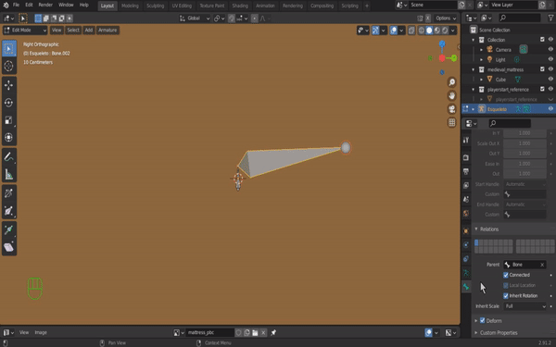Open the viewport shading options dropdown

pyautogui.click(x=453, y=31)
